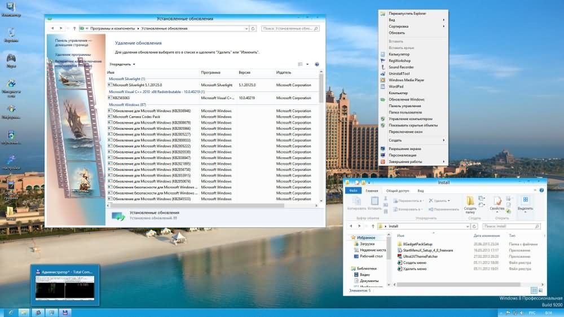The width and height of the screenshot is (564, 317).
Task: Click the Создать папку icon in ribbon
Action: click(x=470, y=204)
